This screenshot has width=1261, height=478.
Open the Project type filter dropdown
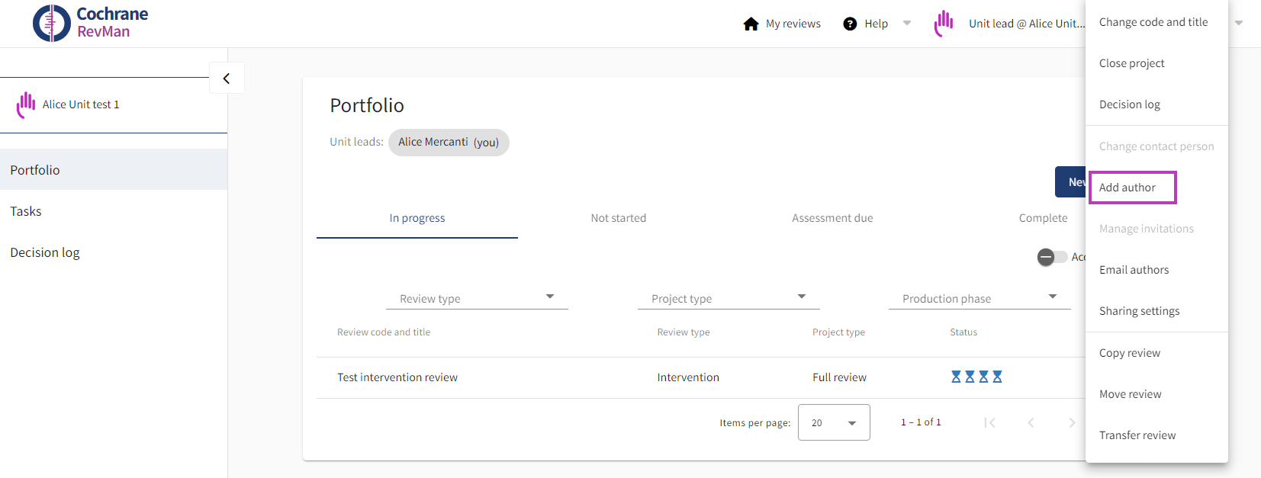click(x=729, y=298)
